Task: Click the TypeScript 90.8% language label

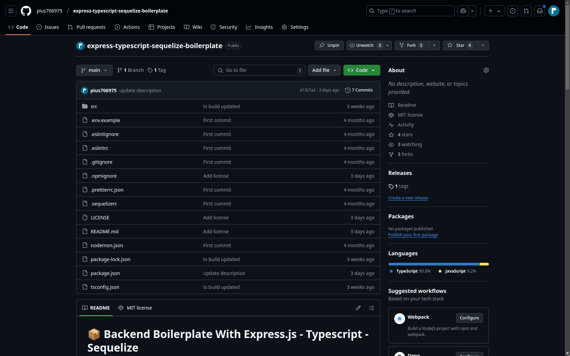Action: point(410,271)
